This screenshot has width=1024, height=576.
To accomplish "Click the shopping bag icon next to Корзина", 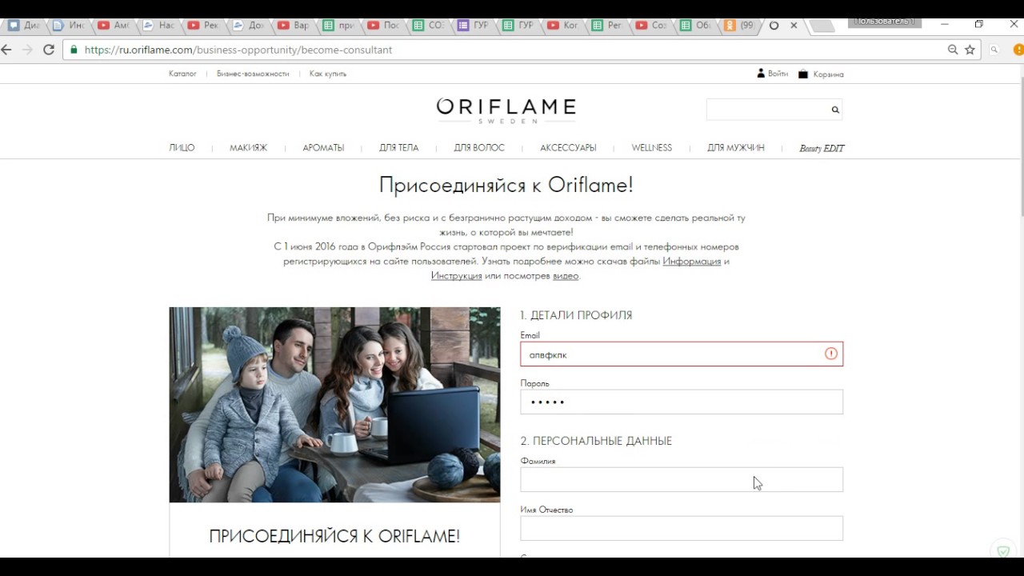I will [x=803, y=74].
